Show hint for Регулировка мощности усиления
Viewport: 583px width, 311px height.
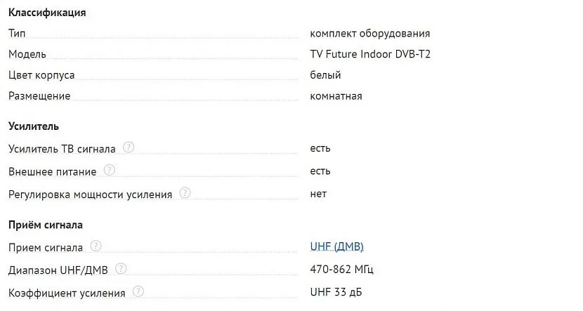click(185, 193)
